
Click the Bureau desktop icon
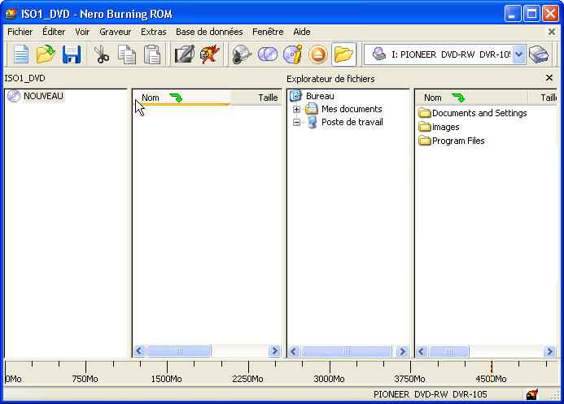coord(295,96)
